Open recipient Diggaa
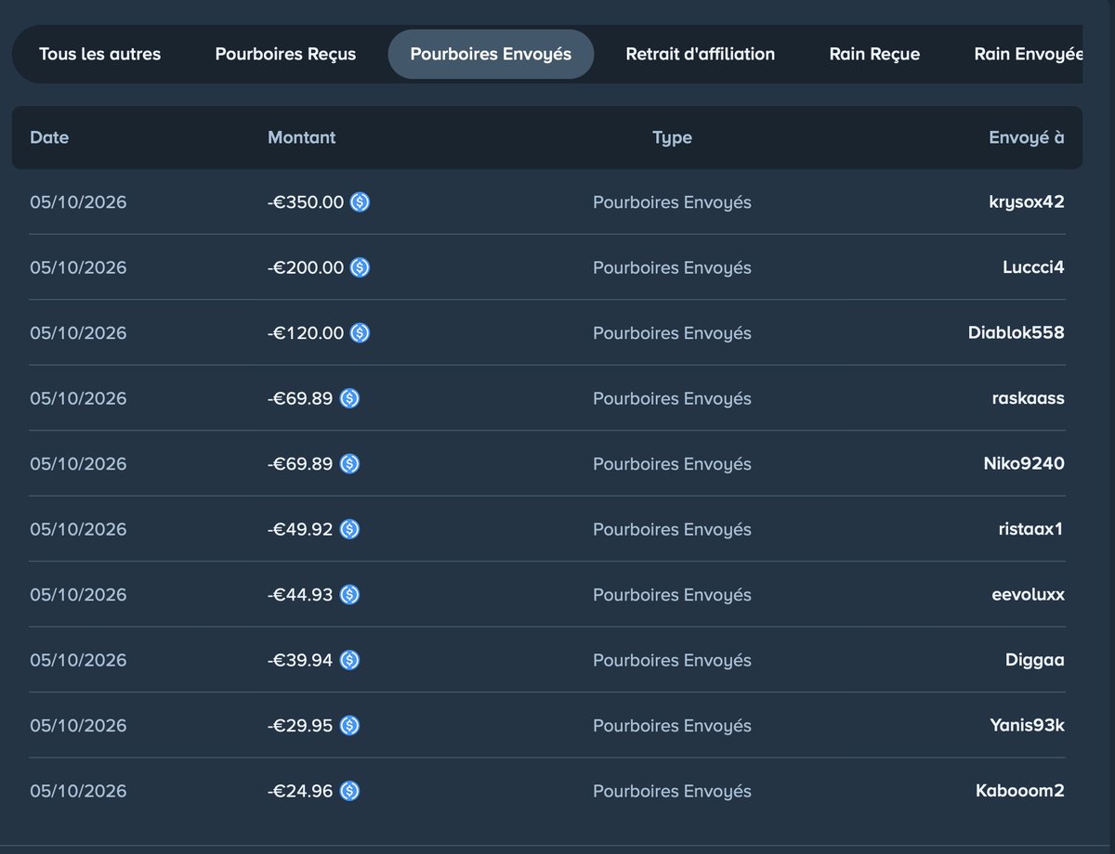 1035,660
